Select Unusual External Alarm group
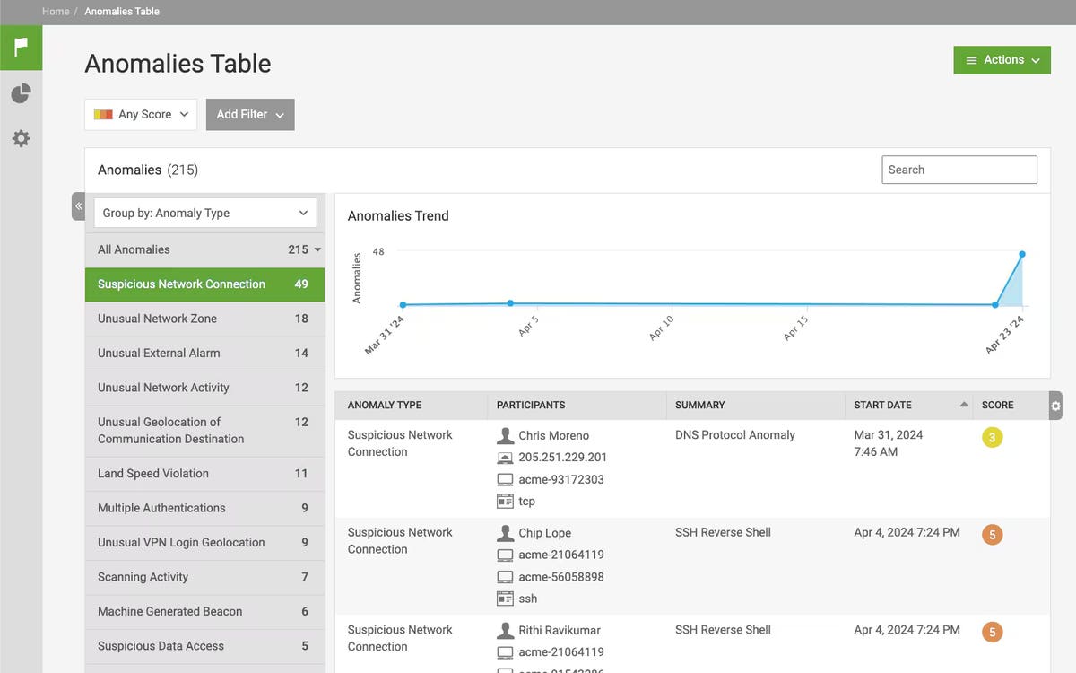Screen dimensions: 1076x673 coord(205,353)
